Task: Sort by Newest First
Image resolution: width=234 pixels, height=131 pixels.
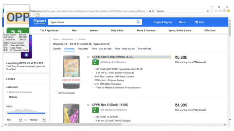Action: click(x=144, y=49)
